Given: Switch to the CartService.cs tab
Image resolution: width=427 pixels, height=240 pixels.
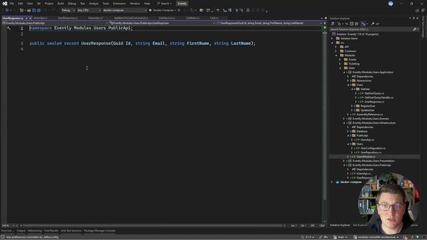Looking at the screenshot, I should coord(167,18).
